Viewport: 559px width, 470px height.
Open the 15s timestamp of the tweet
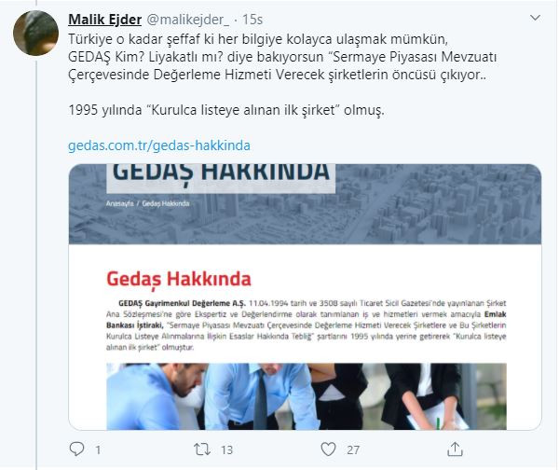252,20
